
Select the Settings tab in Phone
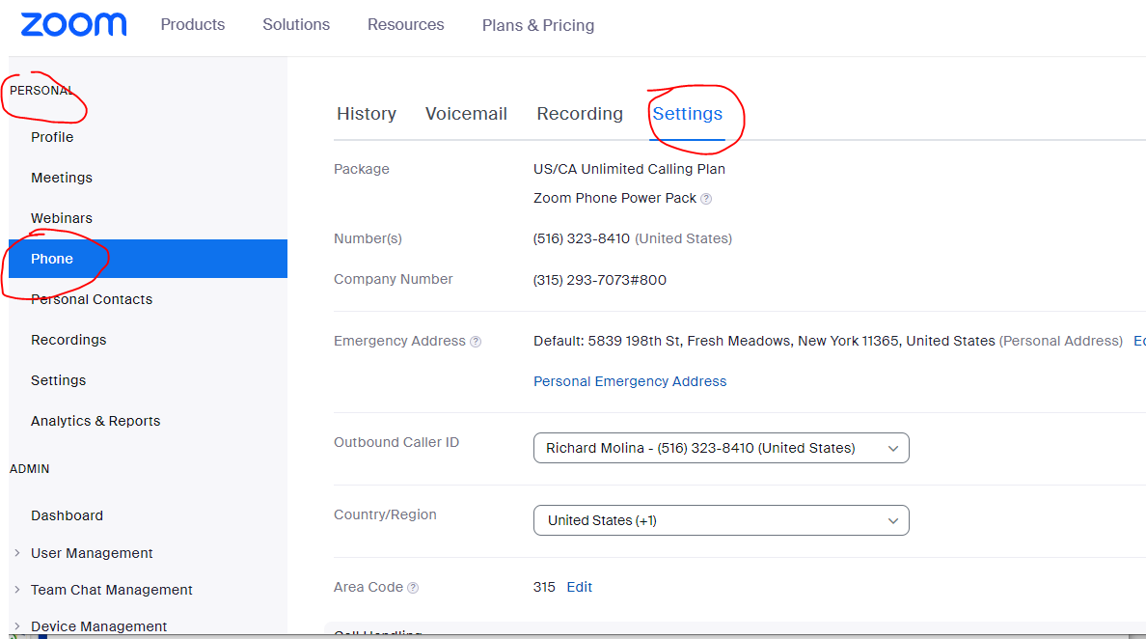coord(687,114)
